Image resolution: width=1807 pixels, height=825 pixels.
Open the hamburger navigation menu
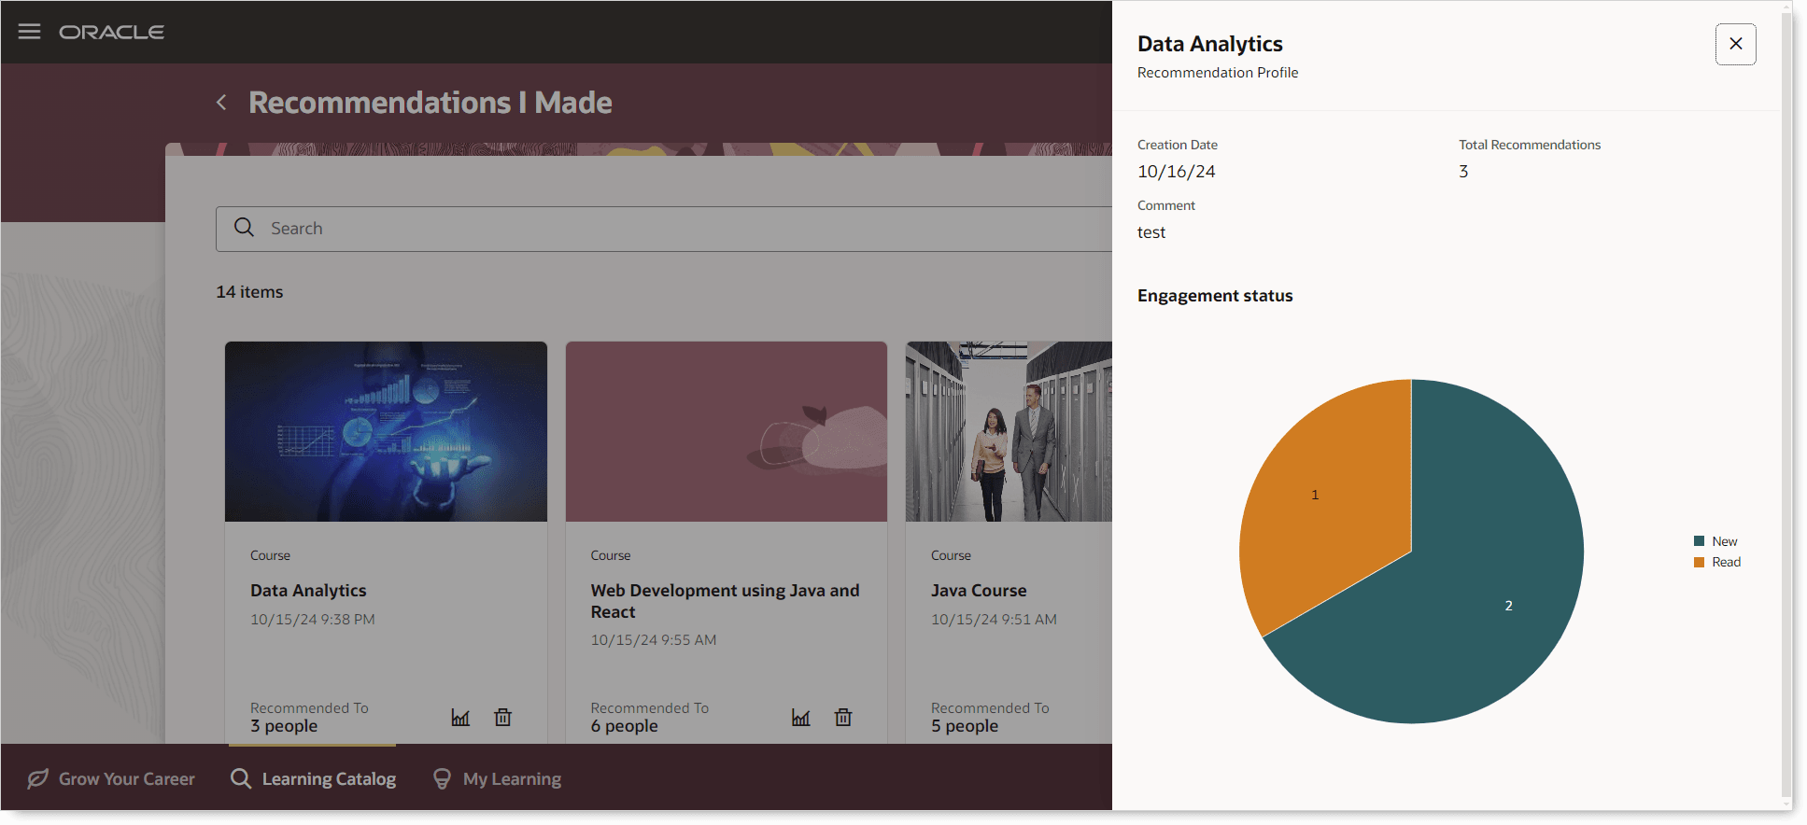pos(30,32)
